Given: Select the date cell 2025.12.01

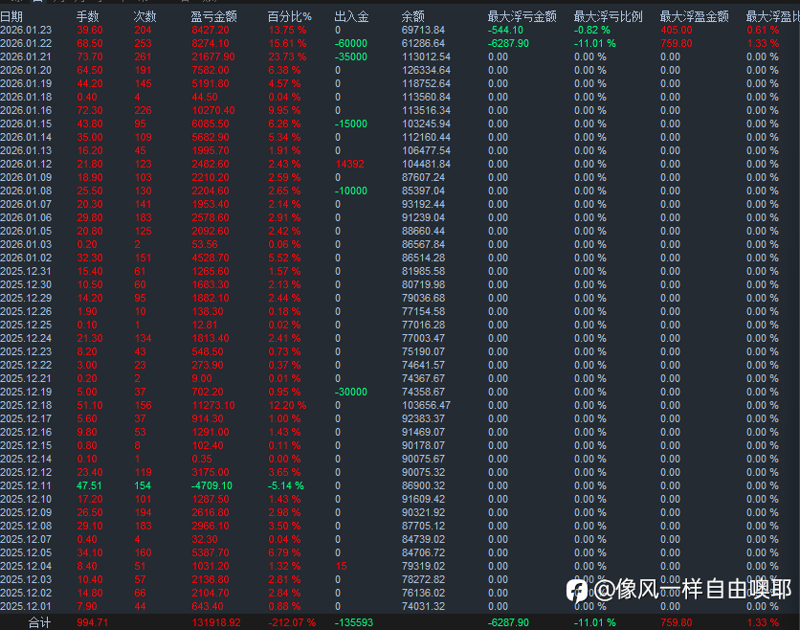Looking at the screenshot, I should pyautogui.click(x=26, y=606).
